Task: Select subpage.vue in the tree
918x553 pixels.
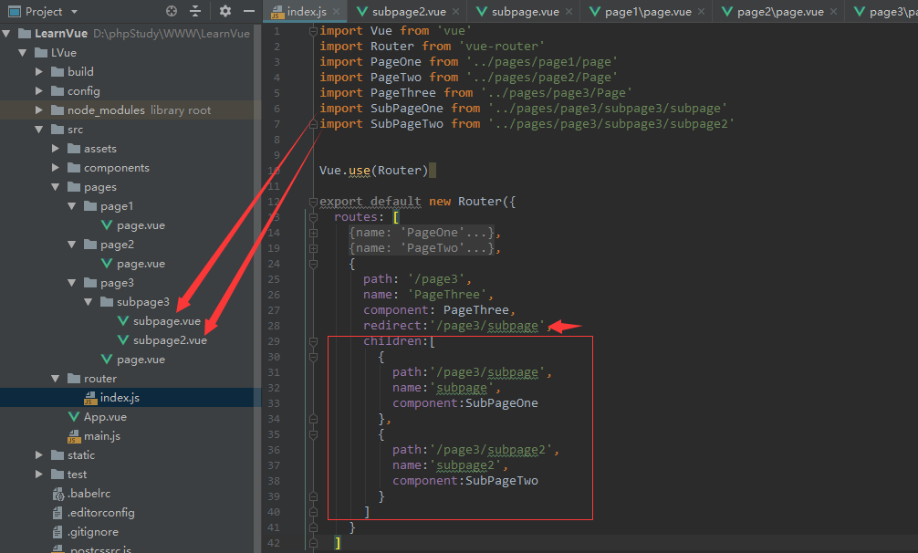Action: coord(166,321)
